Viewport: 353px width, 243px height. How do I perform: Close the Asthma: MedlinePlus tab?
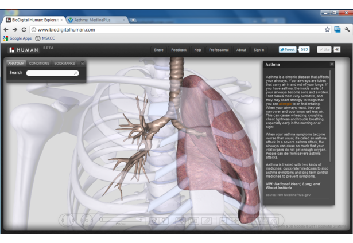[x=123, y=20]
